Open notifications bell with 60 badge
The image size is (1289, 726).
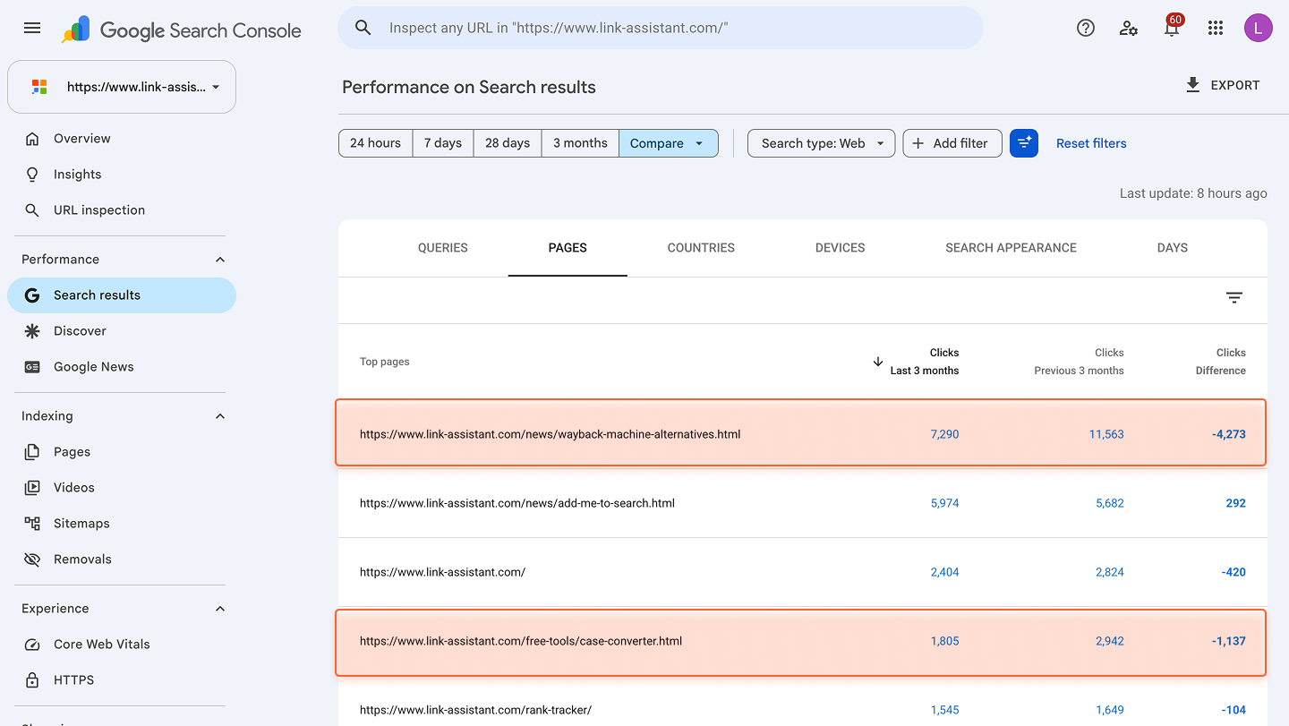(x=1172, y=27)
